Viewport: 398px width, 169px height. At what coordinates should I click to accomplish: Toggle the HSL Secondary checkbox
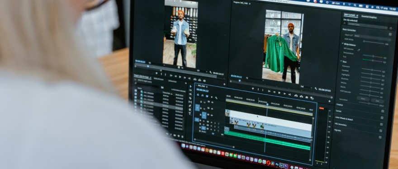[x=381, y=124]
